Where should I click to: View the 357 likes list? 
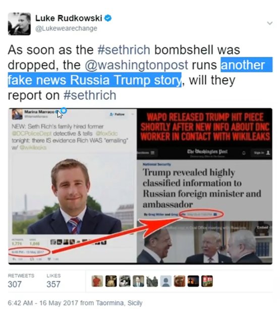(53, 281)
